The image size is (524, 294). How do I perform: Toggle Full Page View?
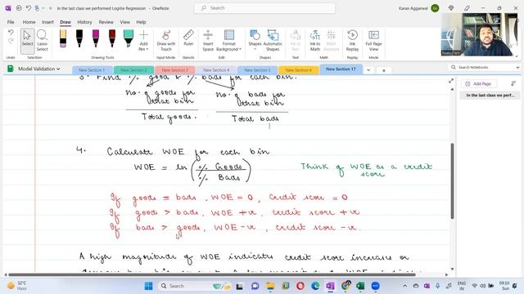(x=373, y=40)
